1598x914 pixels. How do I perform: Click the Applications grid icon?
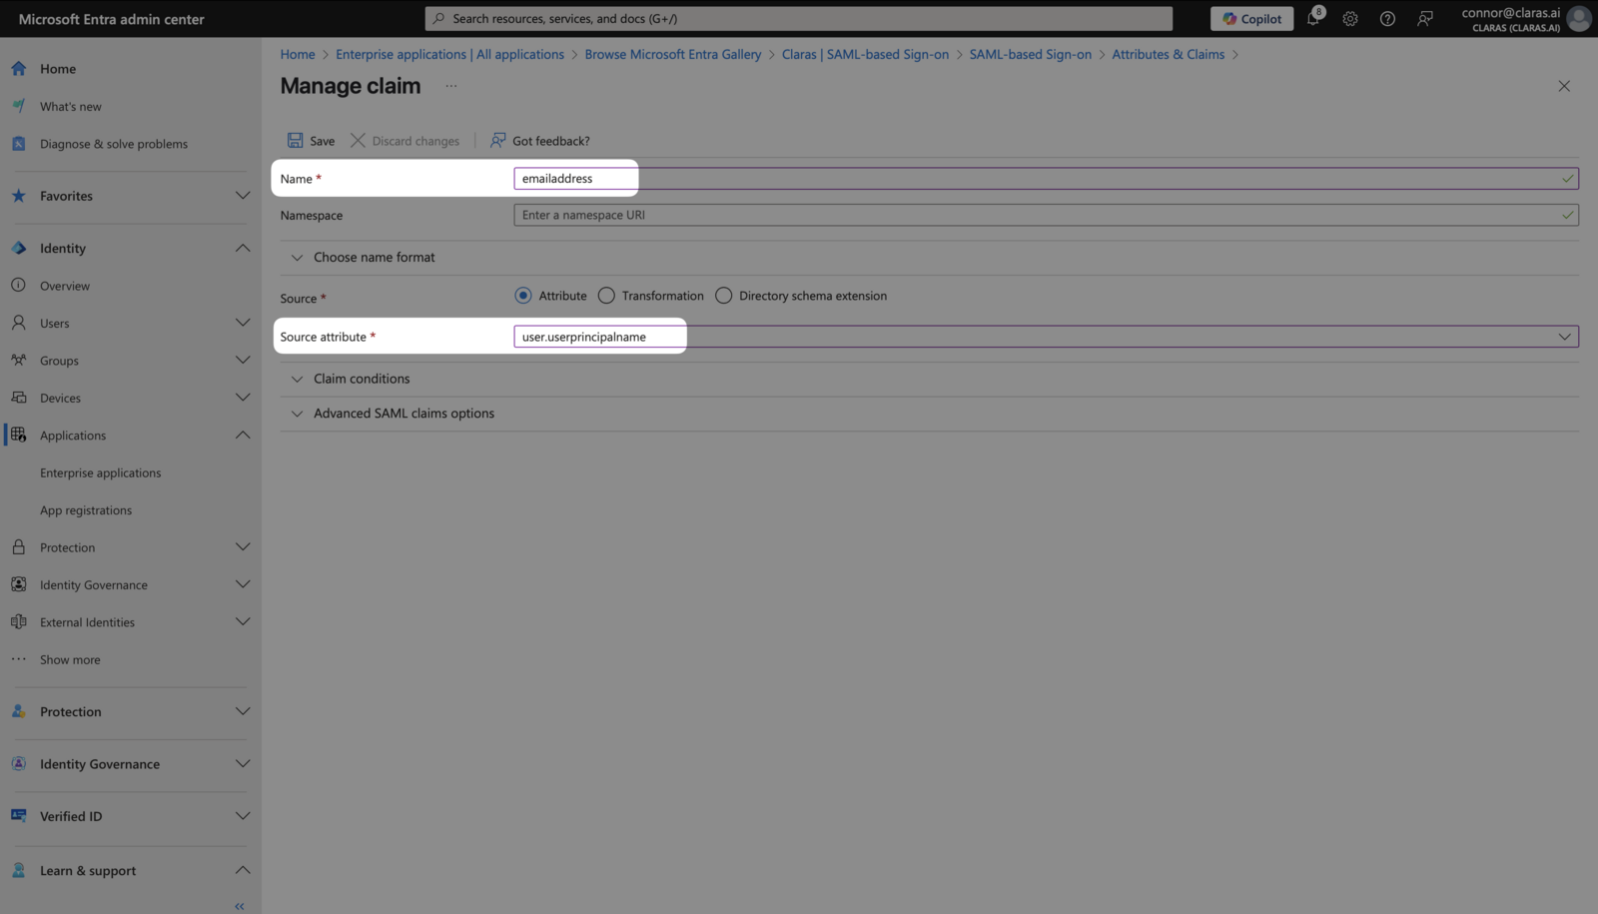pos(18,436)
